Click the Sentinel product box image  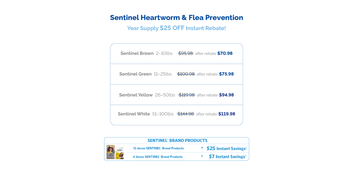[x=111, y=152]
